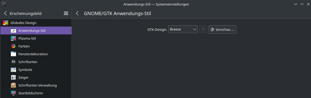Viewport: 311px width, 98px height.
Task: Click the Globales Design icon
Action: [x=6, y=23]
